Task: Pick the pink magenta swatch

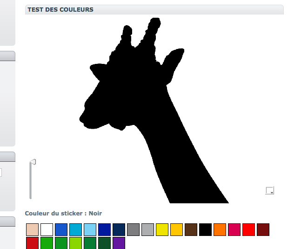Action: (234, 229)
